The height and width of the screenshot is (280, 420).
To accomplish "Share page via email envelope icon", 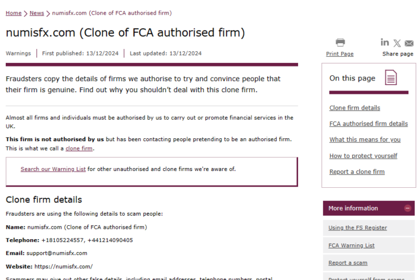I will click(x=409, y=43).
